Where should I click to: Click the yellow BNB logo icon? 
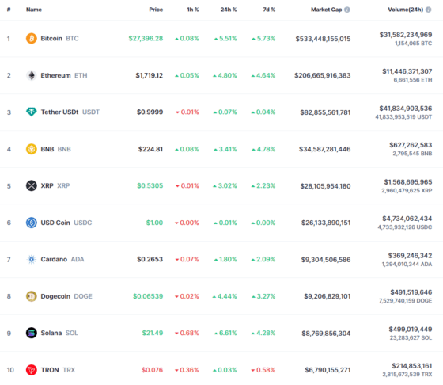coord(32,149)
